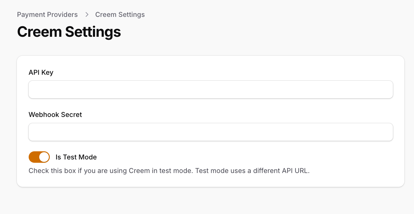
Task: Click the Webhook Secret field label
Action: (x=55, y=115)
